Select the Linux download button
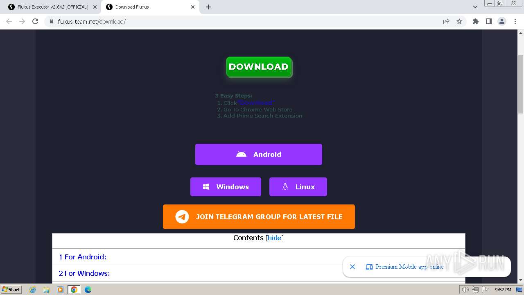The image size is (524, 295). 298,187
